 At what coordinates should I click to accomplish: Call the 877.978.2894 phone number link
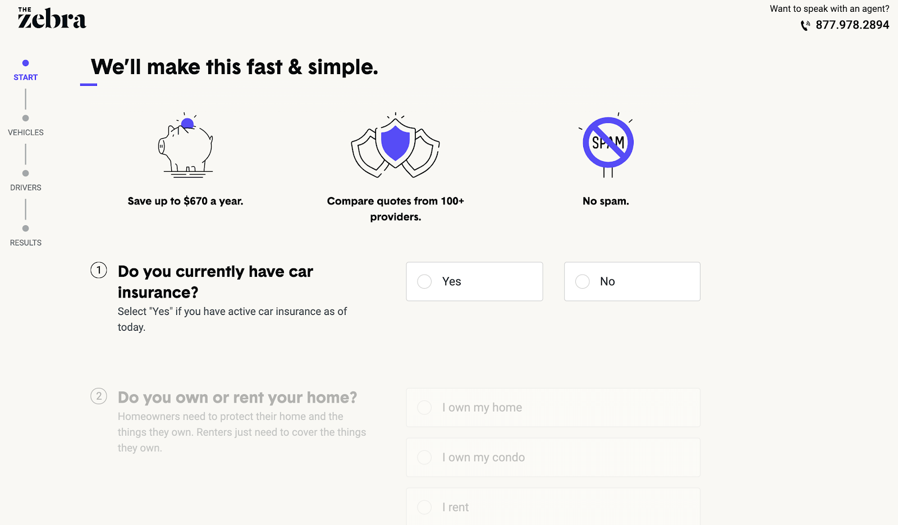click(852, 25)
